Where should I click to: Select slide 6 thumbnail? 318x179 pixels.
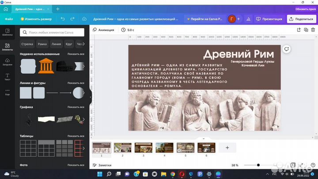(206, 148)
